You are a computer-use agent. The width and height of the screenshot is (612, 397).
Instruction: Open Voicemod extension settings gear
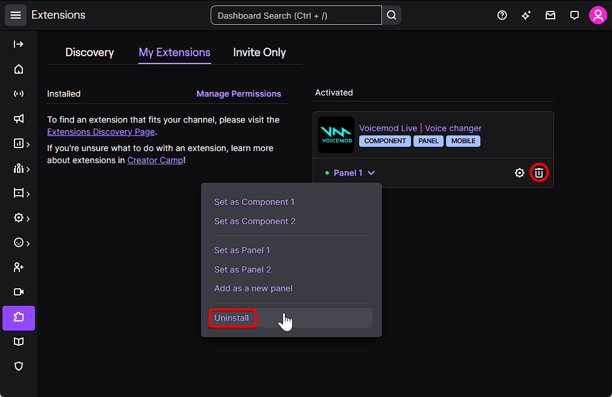point(519,173)
